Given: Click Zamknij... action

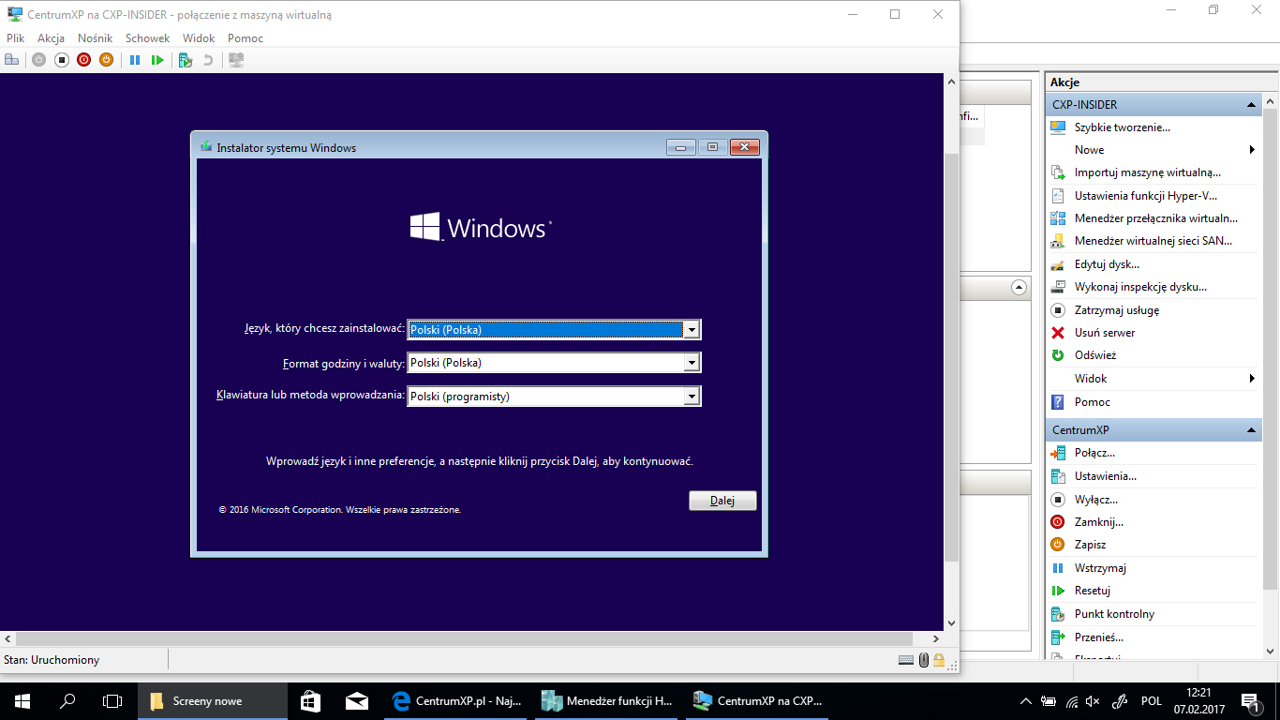Looking at the screenshot, I should click(x=1099, y=522).
